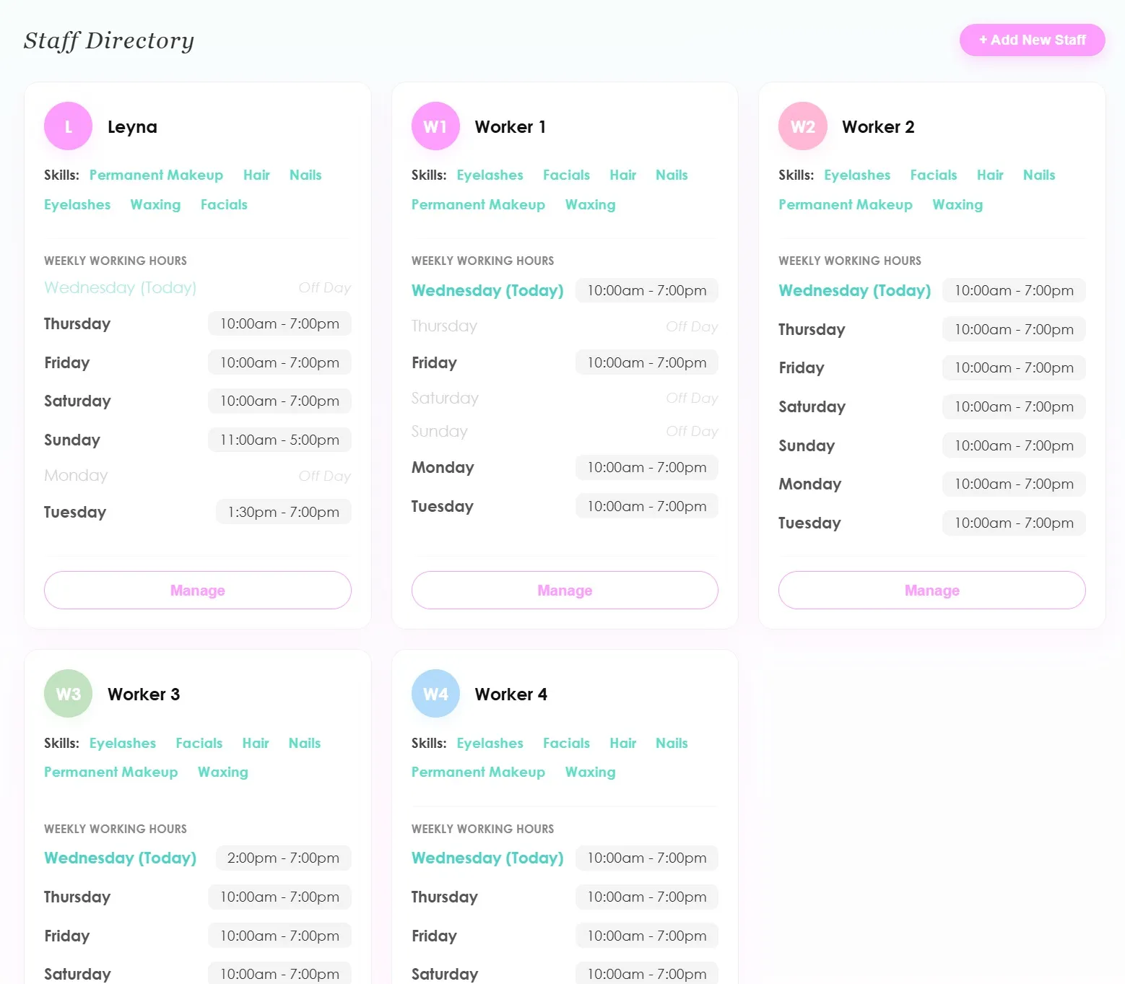Click Leyna's Wednesday (Today) off-day row

point(198,287)
